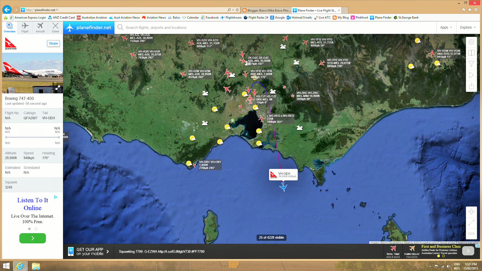The width and height of the screenshot is (482, 271).
Task: Start playback with the map play icon
Action: pyautogui.click(x=471, y=75)
